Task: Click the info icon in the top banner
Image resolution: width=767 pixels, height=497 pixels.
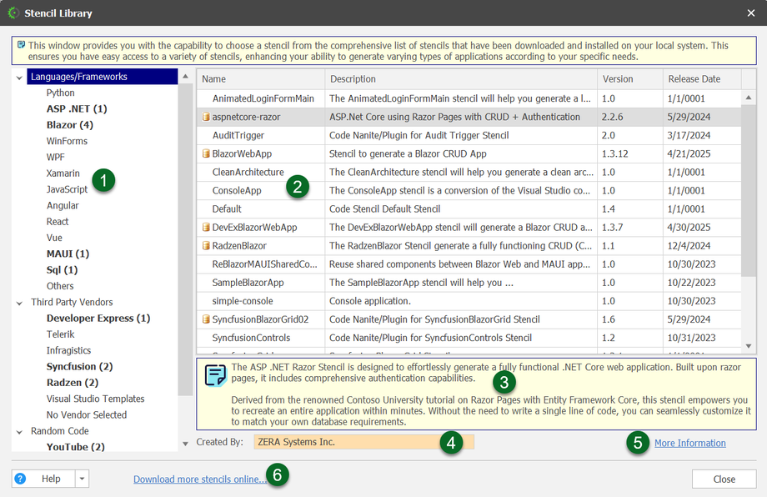Action: tap(20, 45)
